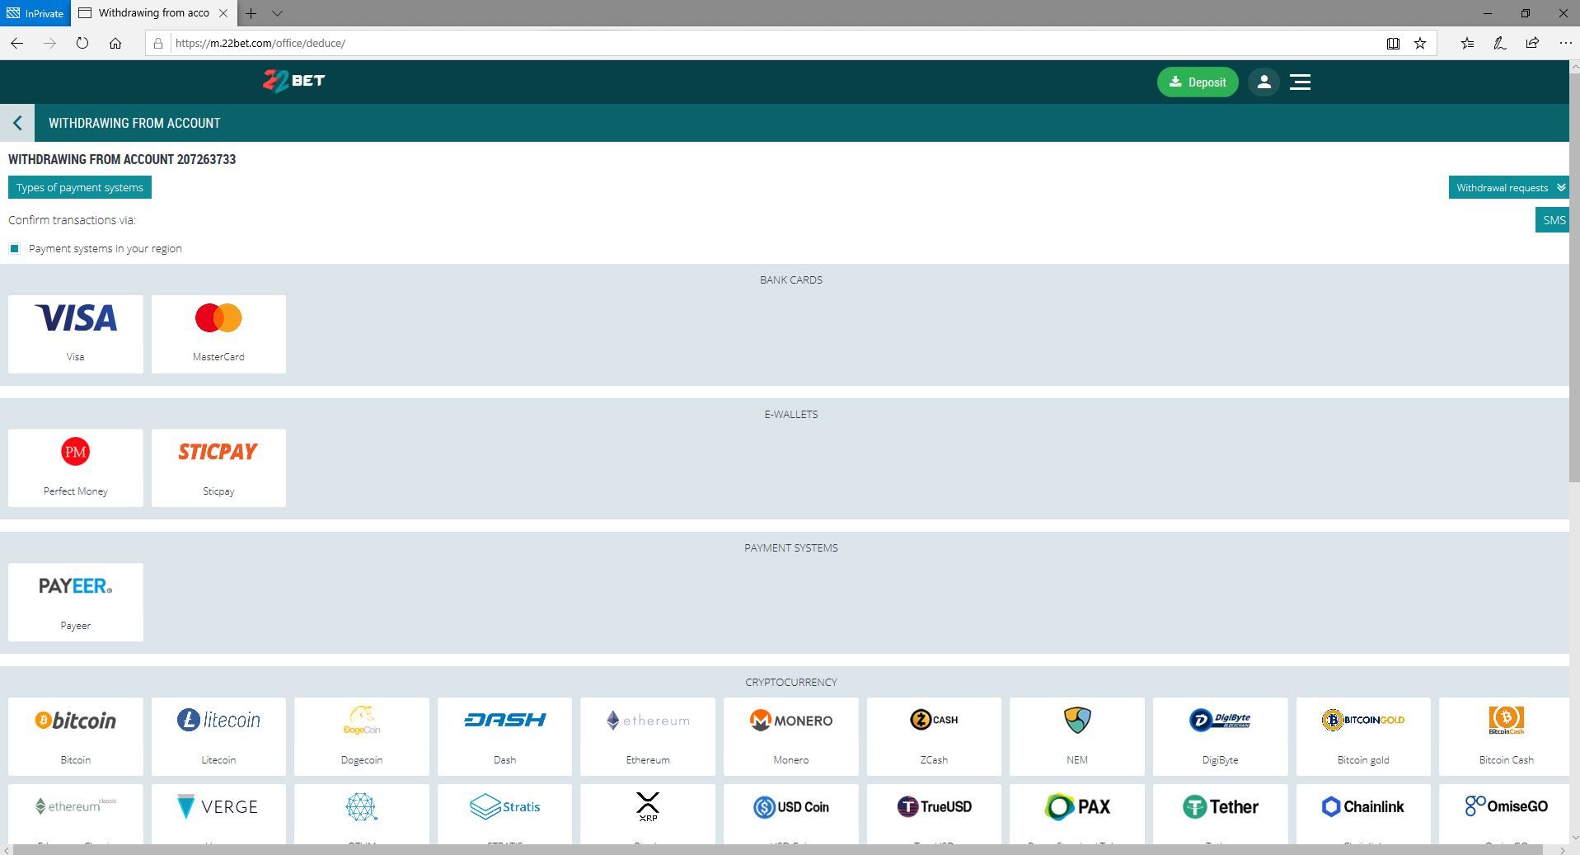Click the browser back arrow

(16, 43)
